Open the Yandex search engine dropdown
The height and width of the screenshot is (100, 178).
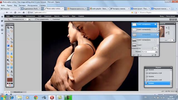139,12
